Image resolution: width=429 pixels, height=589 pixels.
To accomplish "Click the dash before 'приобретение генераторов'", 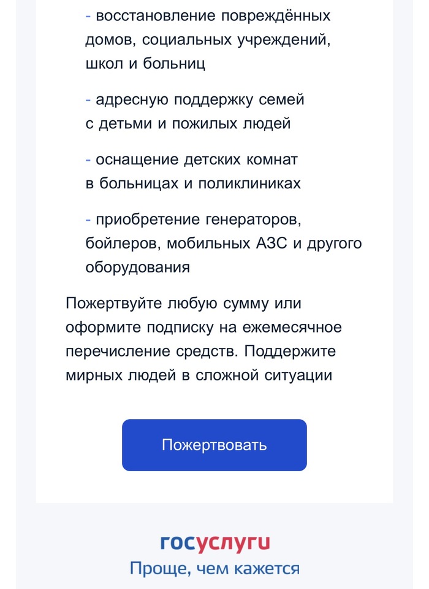I will coord(88,220).
